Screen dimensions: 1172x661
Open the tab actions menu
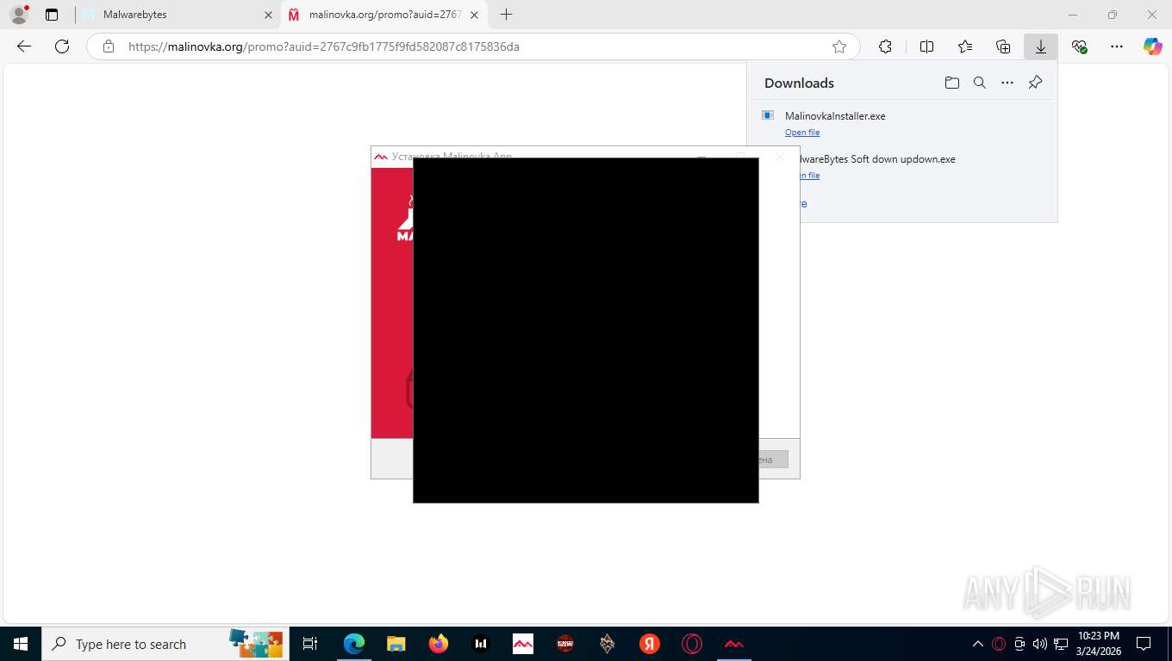tap(52, 15)
